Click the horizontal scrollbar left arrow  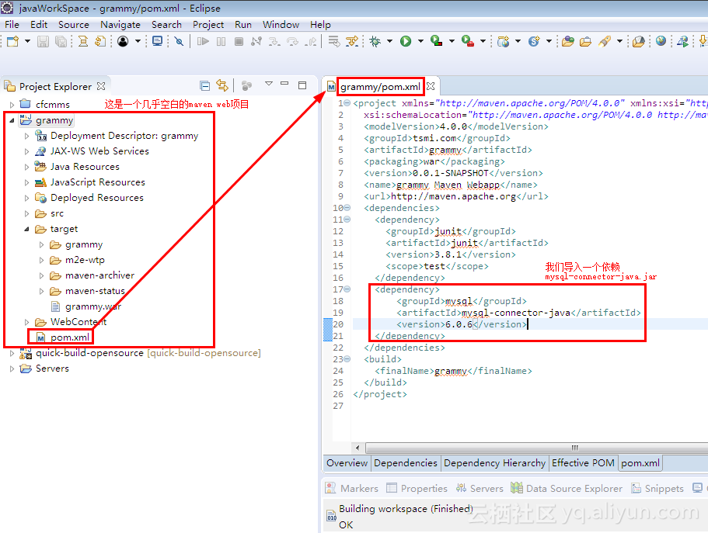pos(357,448)
